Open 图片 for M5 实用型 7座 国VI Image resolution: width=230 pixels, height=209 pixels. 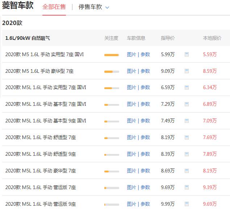(x=131, y=54)
